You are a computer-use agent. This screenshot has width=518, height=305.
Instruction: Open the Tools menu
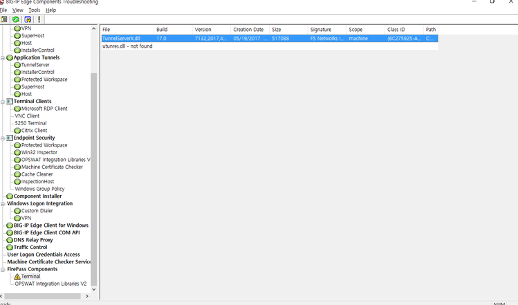coord(34,10)
